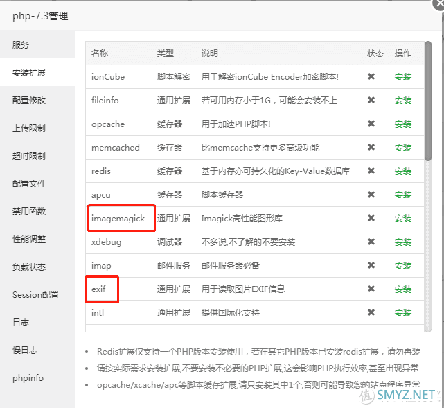Screen dimensions: 444x408
Task: Install the fileinfo extension
Action: pyautogui.click(x=403, y=101)
